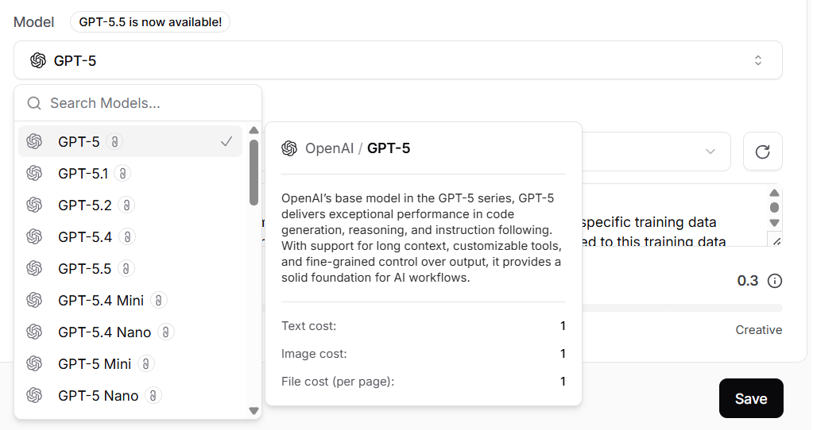Click the text area scroll-up arrow
This screenshot has width=813, height=430.
point(774,193)
